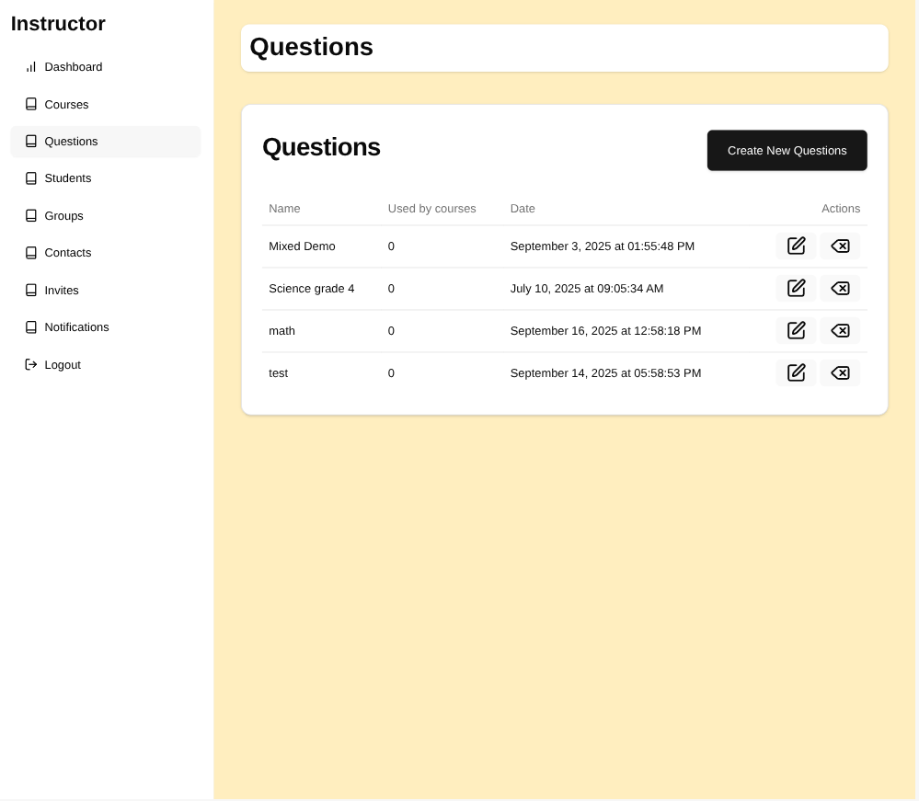
Task: Click the Logout arrow icon
Action: [31, 365]
